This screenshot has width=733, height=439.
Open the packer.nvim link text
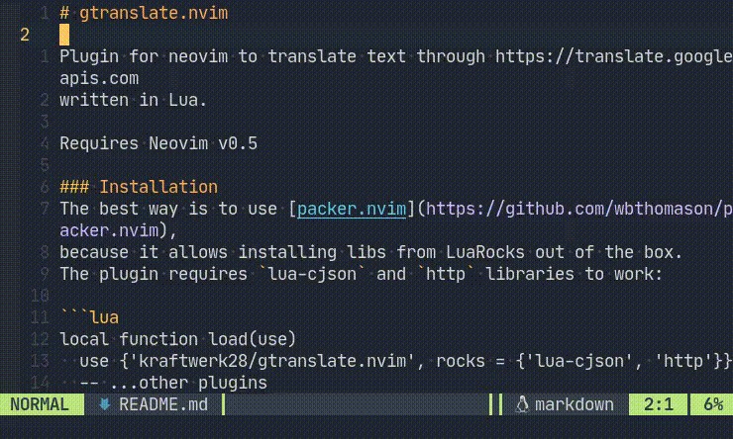coord(352,209)
